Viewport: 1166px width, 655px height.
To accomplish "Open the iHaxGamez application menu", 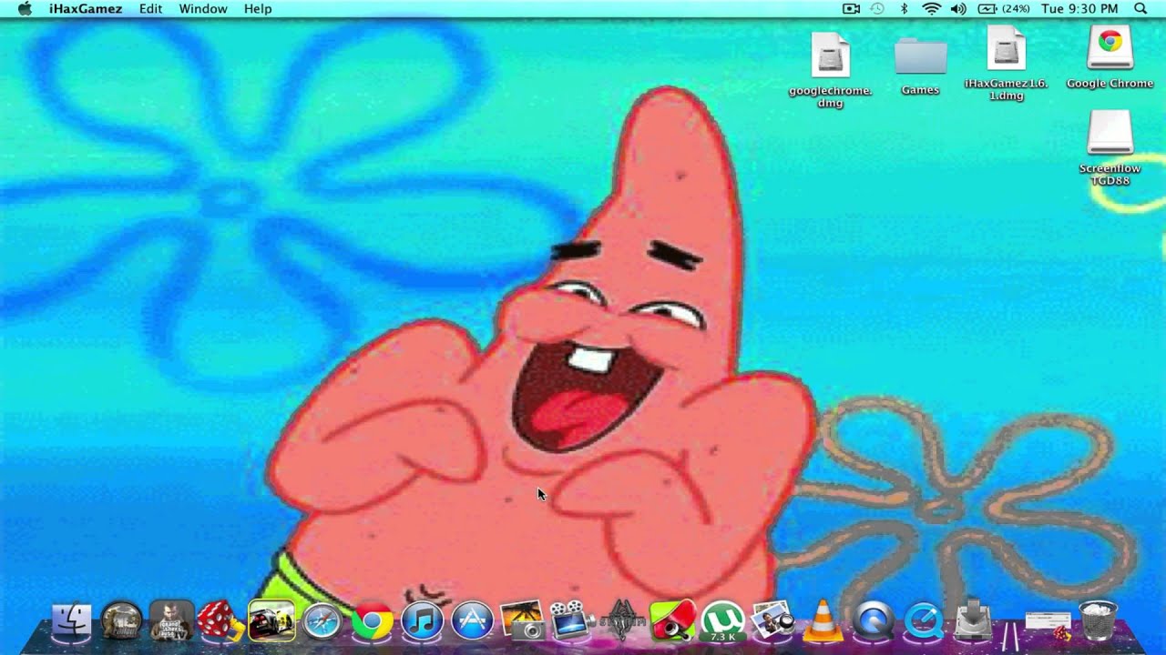I will coord(86,8).
